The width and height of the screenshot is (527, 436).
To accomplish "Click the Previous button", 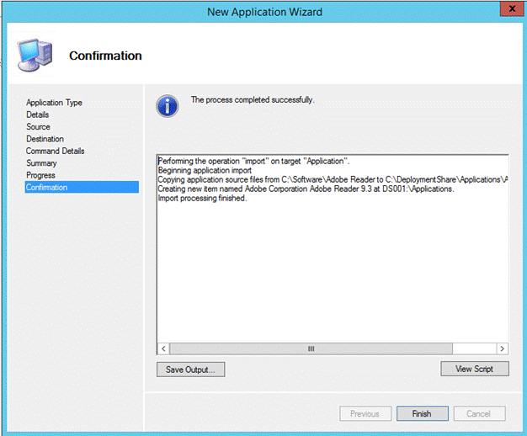I will coord(365,413).
